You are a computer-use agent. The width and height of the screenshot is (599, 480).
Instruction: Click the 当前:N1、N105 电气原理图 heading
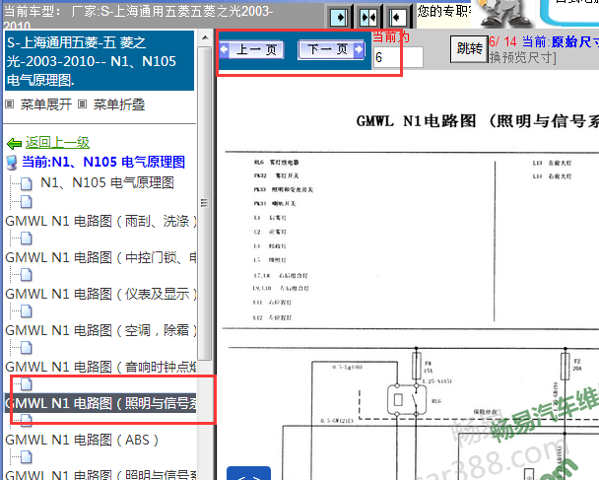(x=103, y=162)
